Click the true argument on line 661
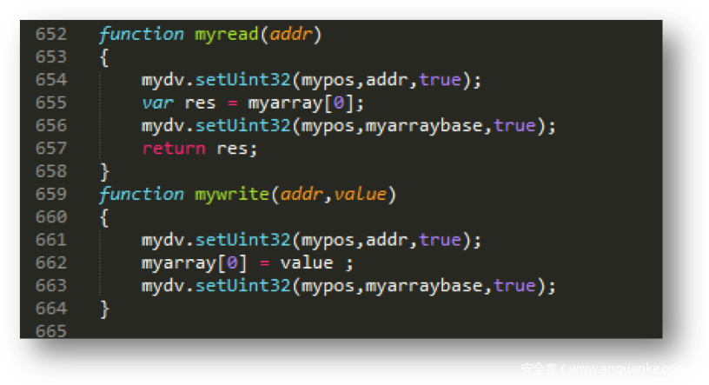 [440, 240]
